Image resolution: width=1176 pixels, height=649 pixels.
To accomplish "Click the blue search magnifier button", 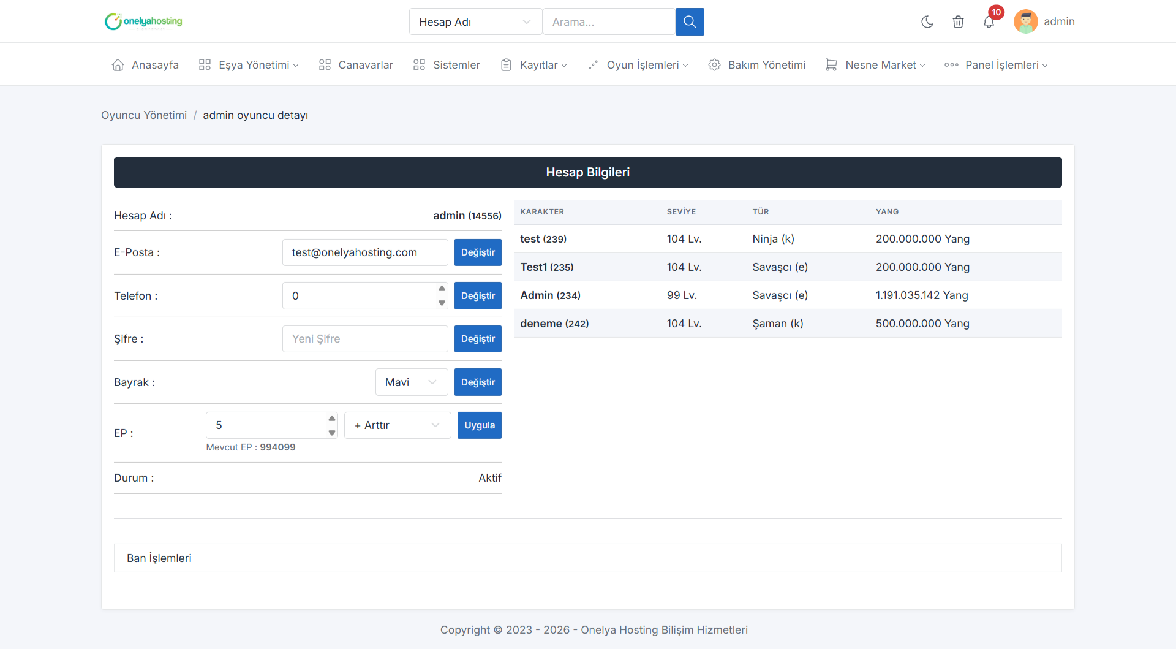I will click(x=690, y=21).
